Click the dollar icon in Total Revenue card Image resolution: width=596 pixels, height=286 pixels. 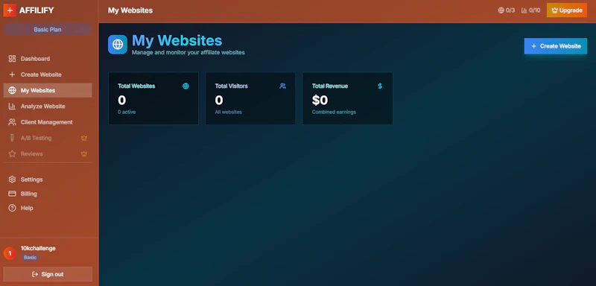coord(380,86)
